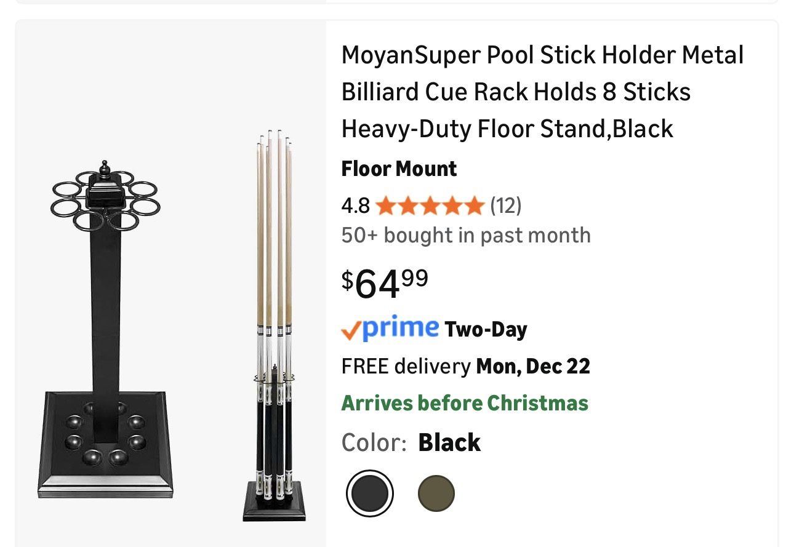Click the Arrives before Christmas message
Viewport: 794px width, 547px height.
point(465,403)
